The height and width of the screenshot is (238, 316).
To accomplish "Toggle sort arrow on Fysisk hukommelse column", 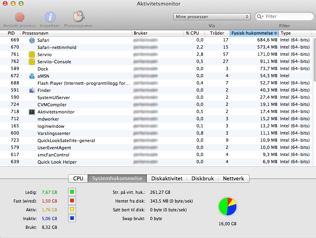I will coord(275,33).
